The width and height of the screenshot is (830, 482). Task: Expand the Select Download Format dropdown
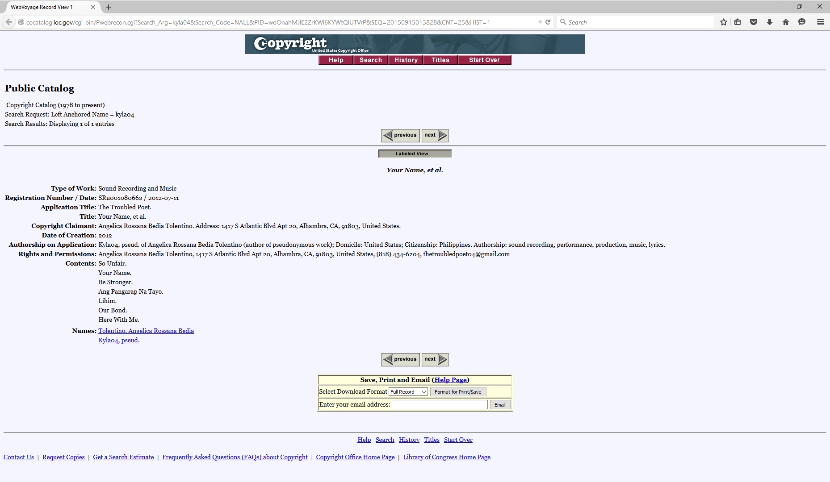click(408, 392)
